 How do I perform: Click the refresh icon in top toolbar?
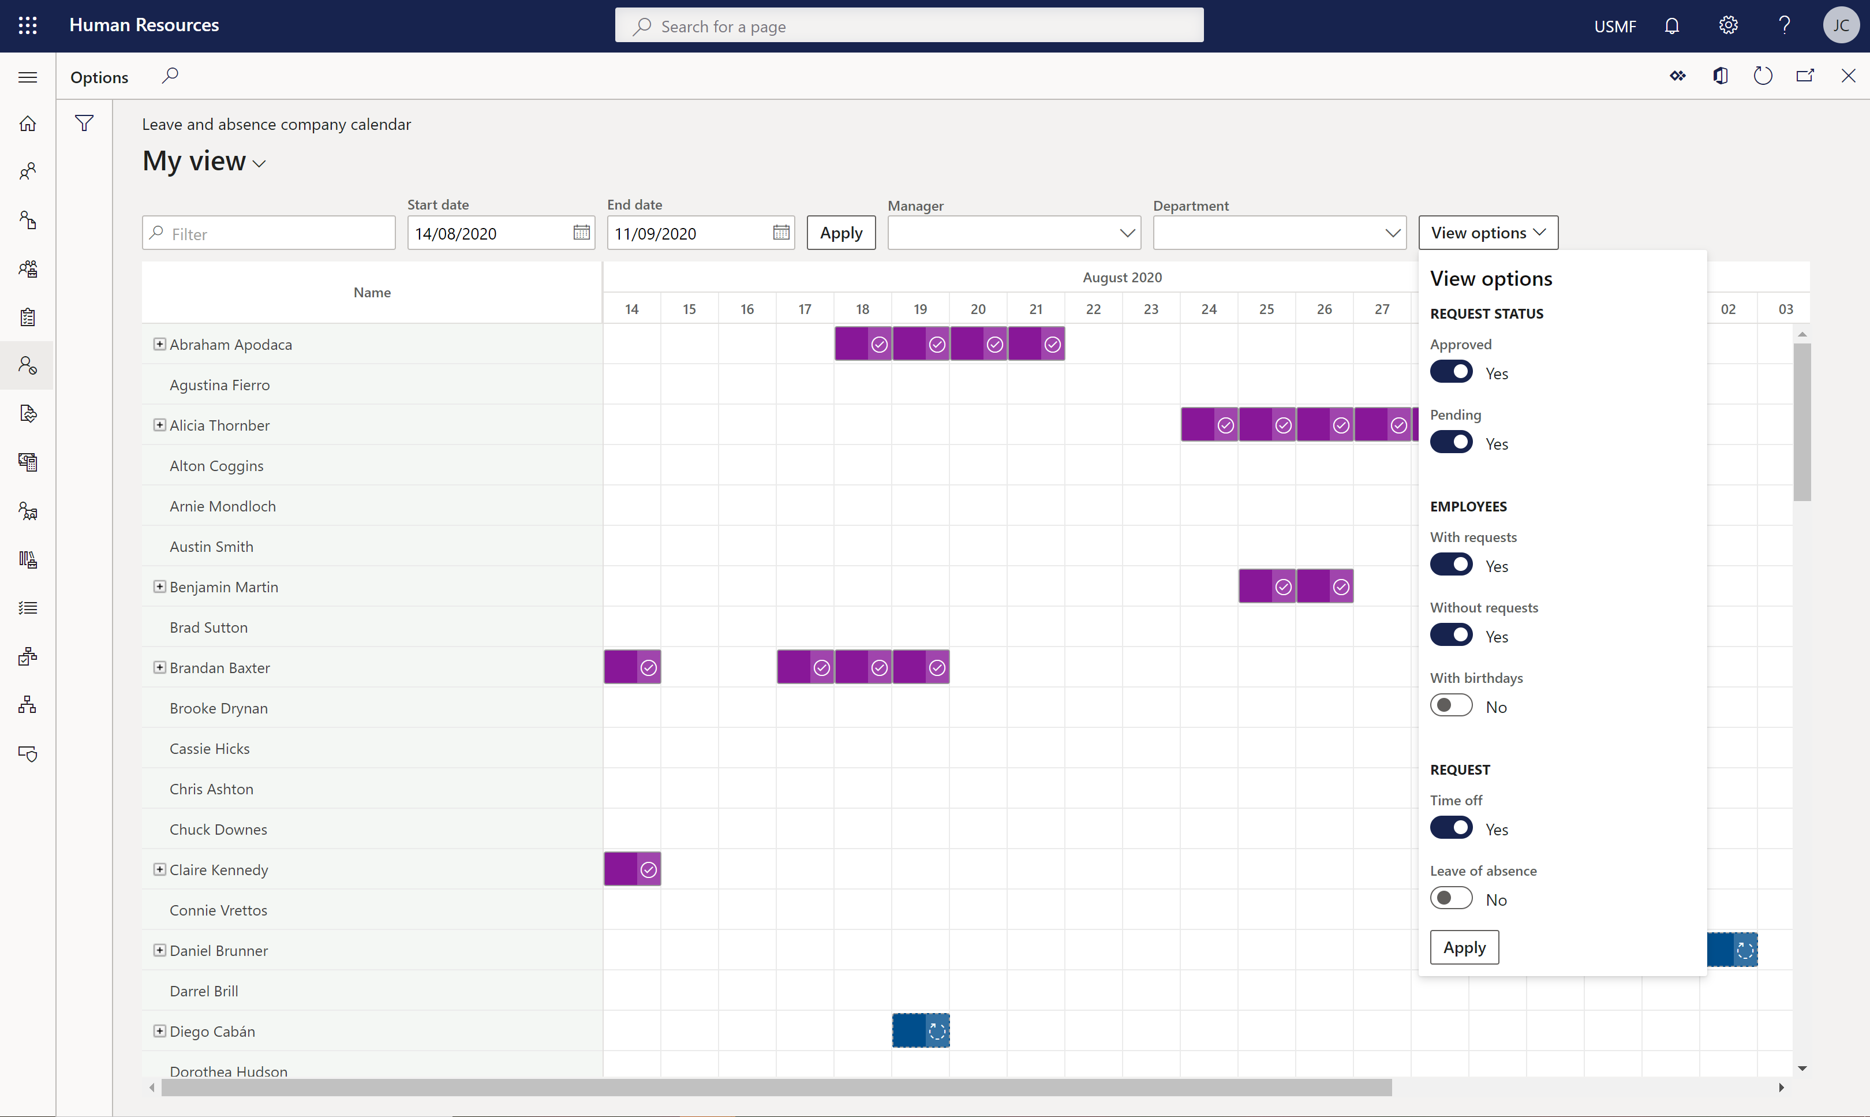[1761, 76]
